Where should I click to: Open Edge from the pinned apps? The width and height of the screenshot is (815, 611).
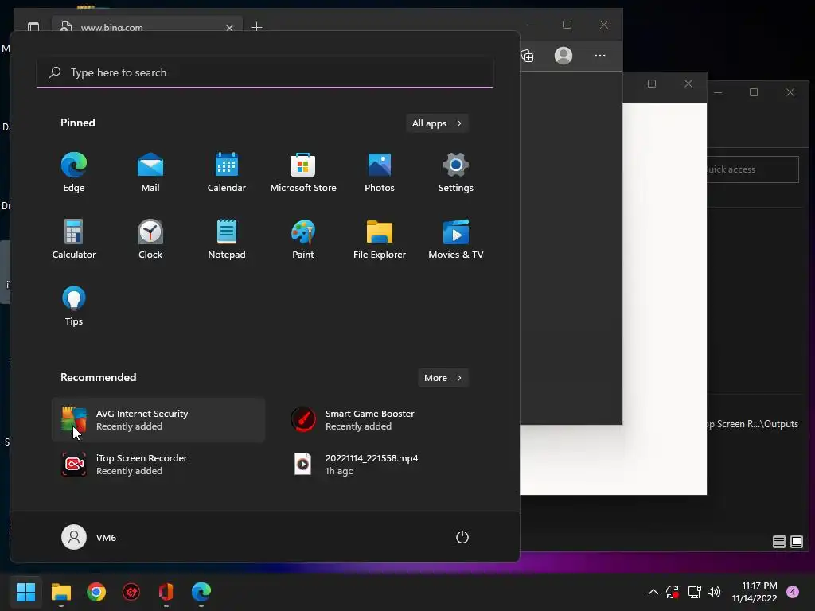pyautogui.click(x=74, y=173)
